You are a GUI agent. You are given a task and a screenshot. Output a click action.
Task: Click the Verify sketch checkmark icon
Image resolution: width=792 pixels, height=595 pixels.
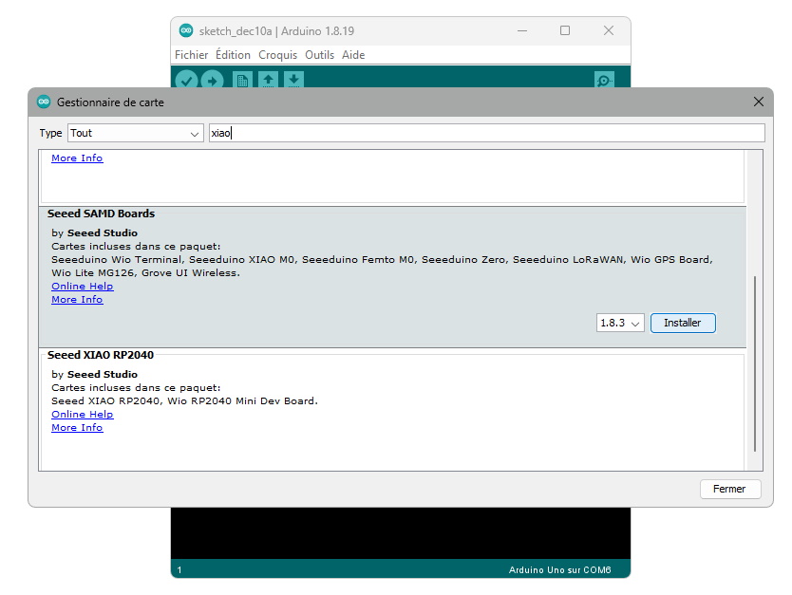click(x=186, y=80)
